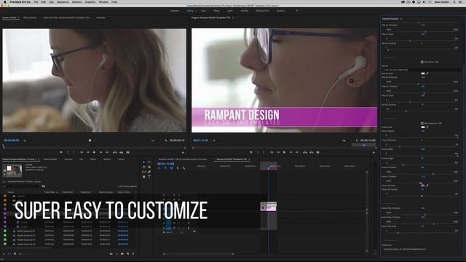The height and width of the screenshot is (262, 466).
Task: Toggle Title Frame On / Off checkbox
Action: click(x=422, y=123)
